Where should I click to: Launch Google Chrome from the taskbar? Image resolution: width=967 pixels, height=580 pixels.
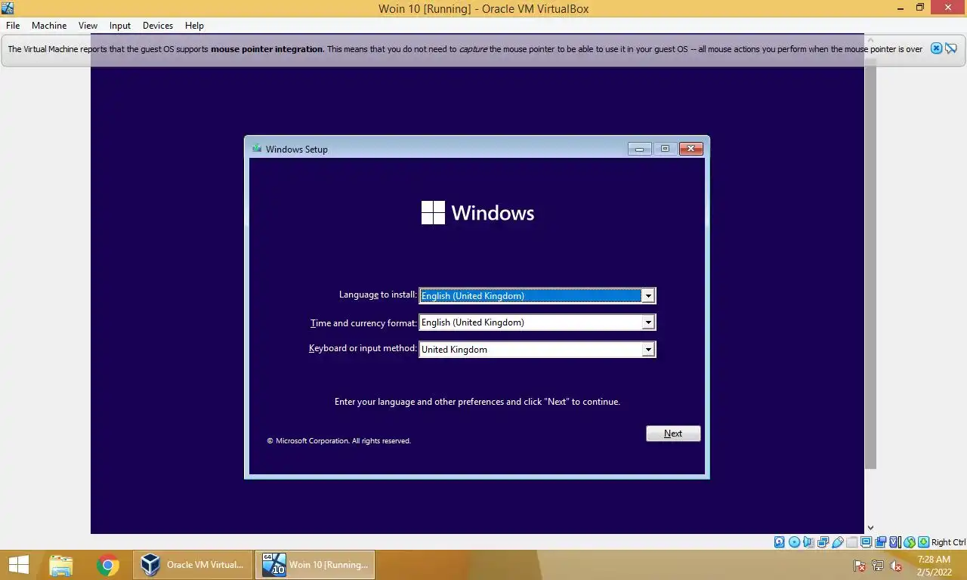point(108,565)
